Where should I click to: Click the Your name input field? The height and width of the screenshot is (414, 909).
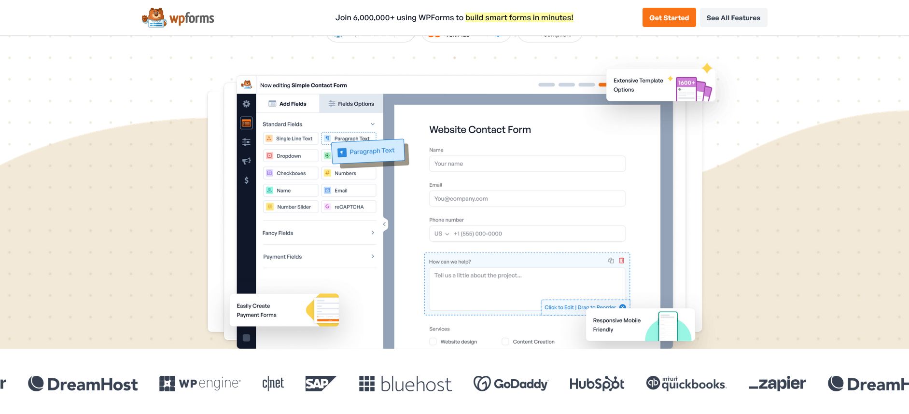[x=527, y=164]
